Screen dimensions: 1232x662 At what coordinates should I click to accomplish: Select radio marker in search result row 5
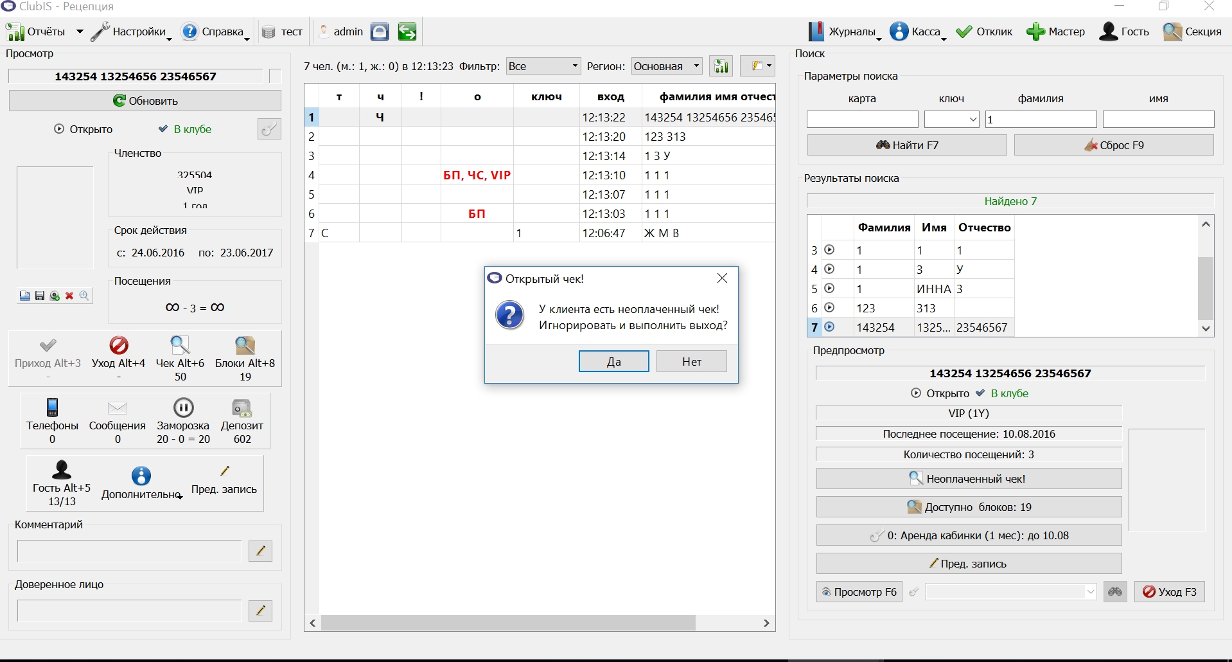(x=829, y=289)
